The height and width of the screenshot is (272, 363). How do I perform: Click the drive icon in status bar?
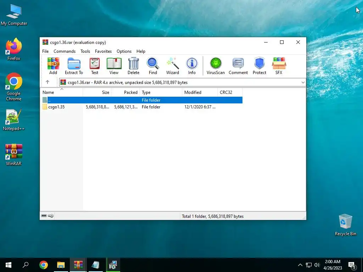point(44,216)
